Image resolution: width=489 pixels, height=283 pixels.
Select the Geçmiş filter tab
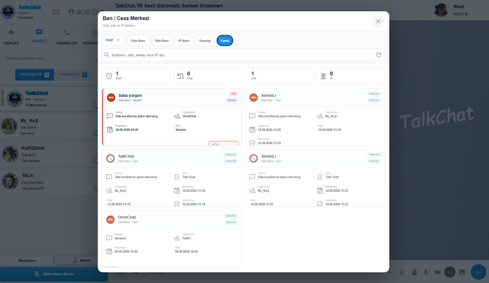205,40
